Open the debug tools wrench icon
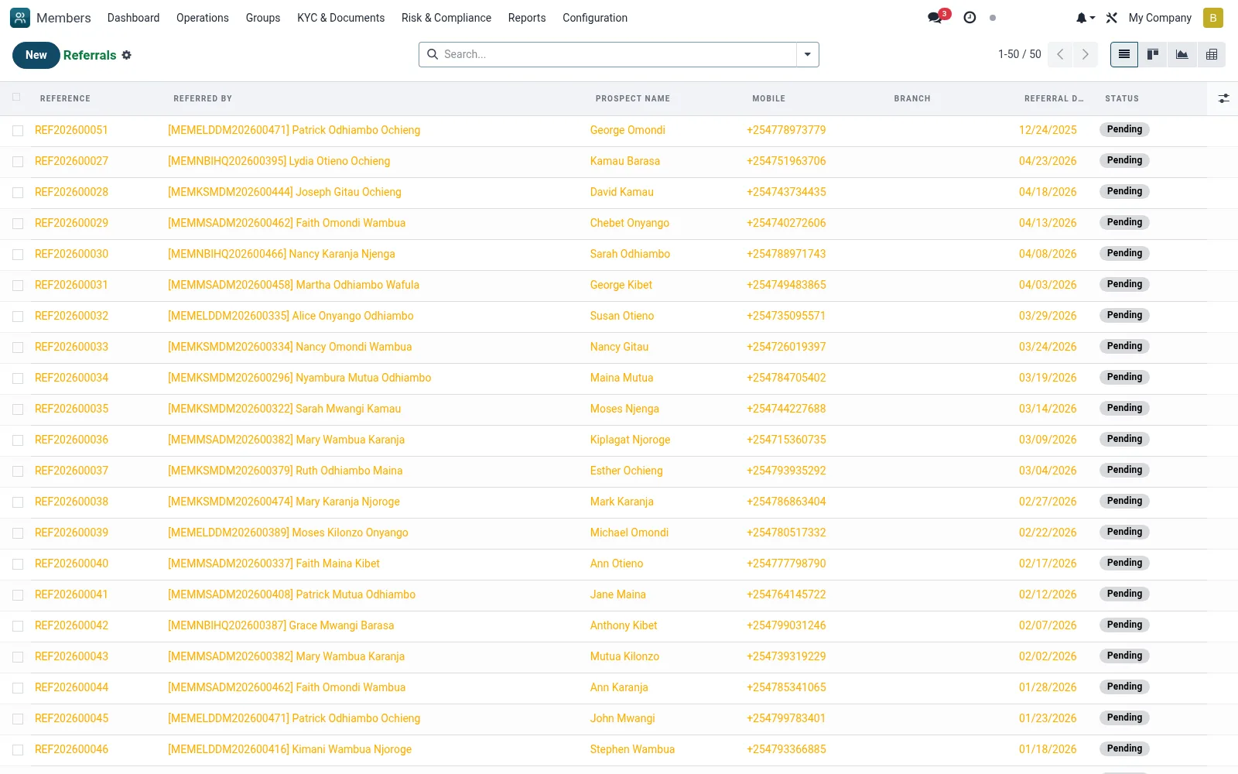This screenshot has width=1238, height=774. point(1112,18)
